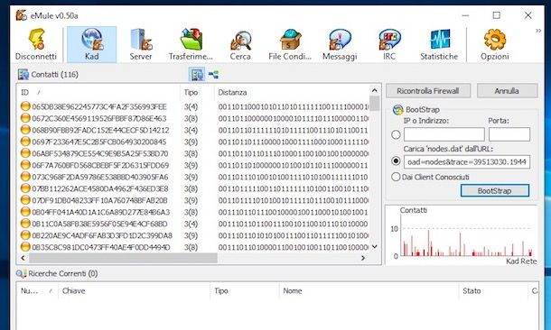This screenshot has height=330, width=551.
Task: Sort contacts by ID column header
Action: tap(98, 93)
